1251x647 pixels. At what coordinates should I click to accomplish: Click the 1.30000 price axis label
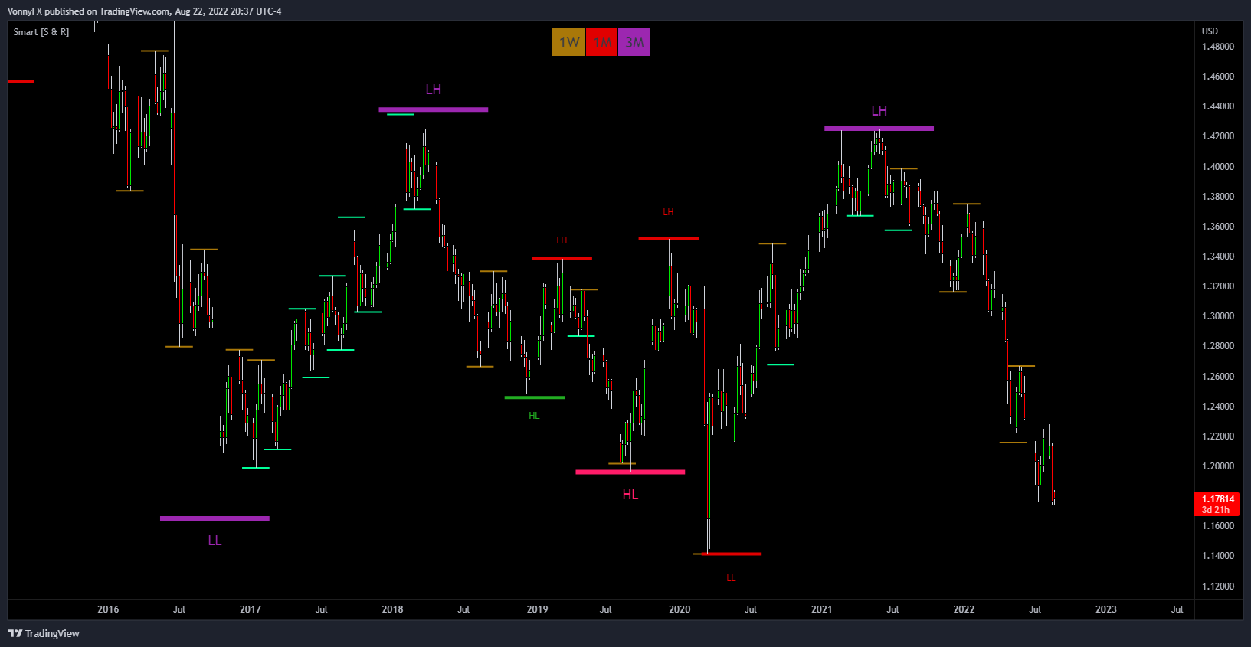pyautogui.click(x=1218, y=316)
